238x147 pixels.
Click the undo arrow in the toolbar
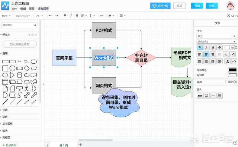point(51,16)
